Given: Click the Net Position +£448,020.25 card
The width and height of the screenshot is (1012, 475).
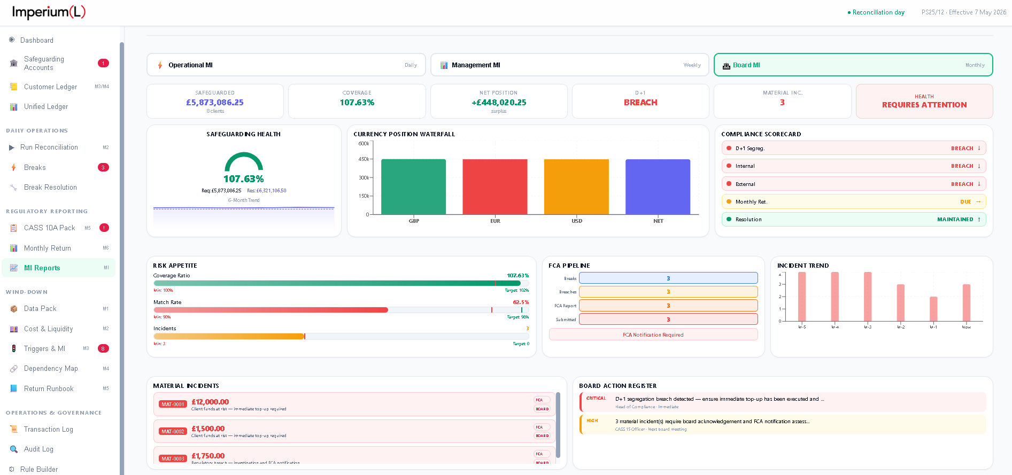Looking at the screenshot, I should (x=499, y=101).
